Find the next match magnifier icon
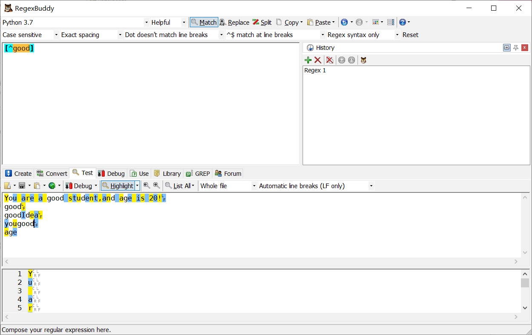Image resolution: width=532 pixels, height=335 pixels. [157, 186]
